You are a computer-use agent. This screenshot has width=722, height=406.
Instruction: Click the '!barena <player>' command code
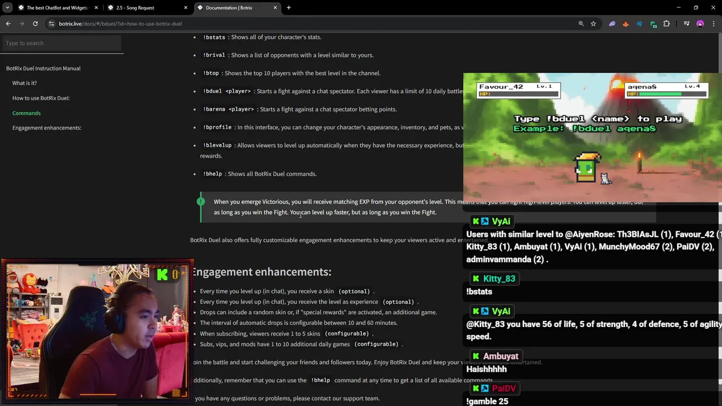click(228, 109)
